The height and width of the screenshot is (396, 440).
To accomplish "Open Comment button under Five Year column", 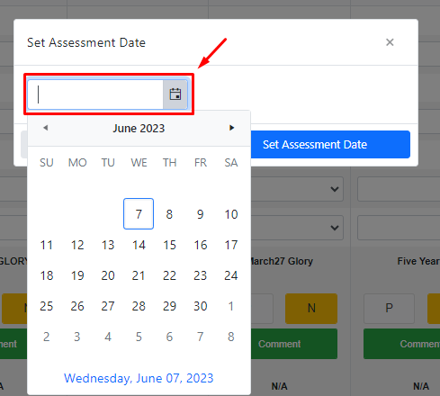I will 402,344.
